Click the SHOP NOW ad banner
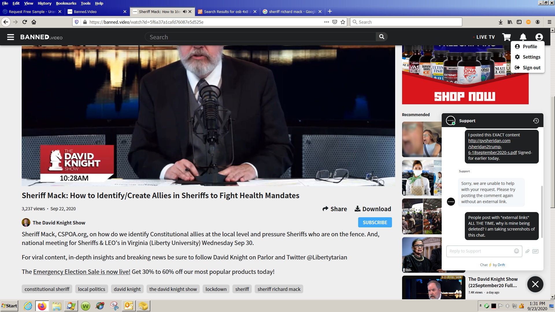 (x=465, y=75)
